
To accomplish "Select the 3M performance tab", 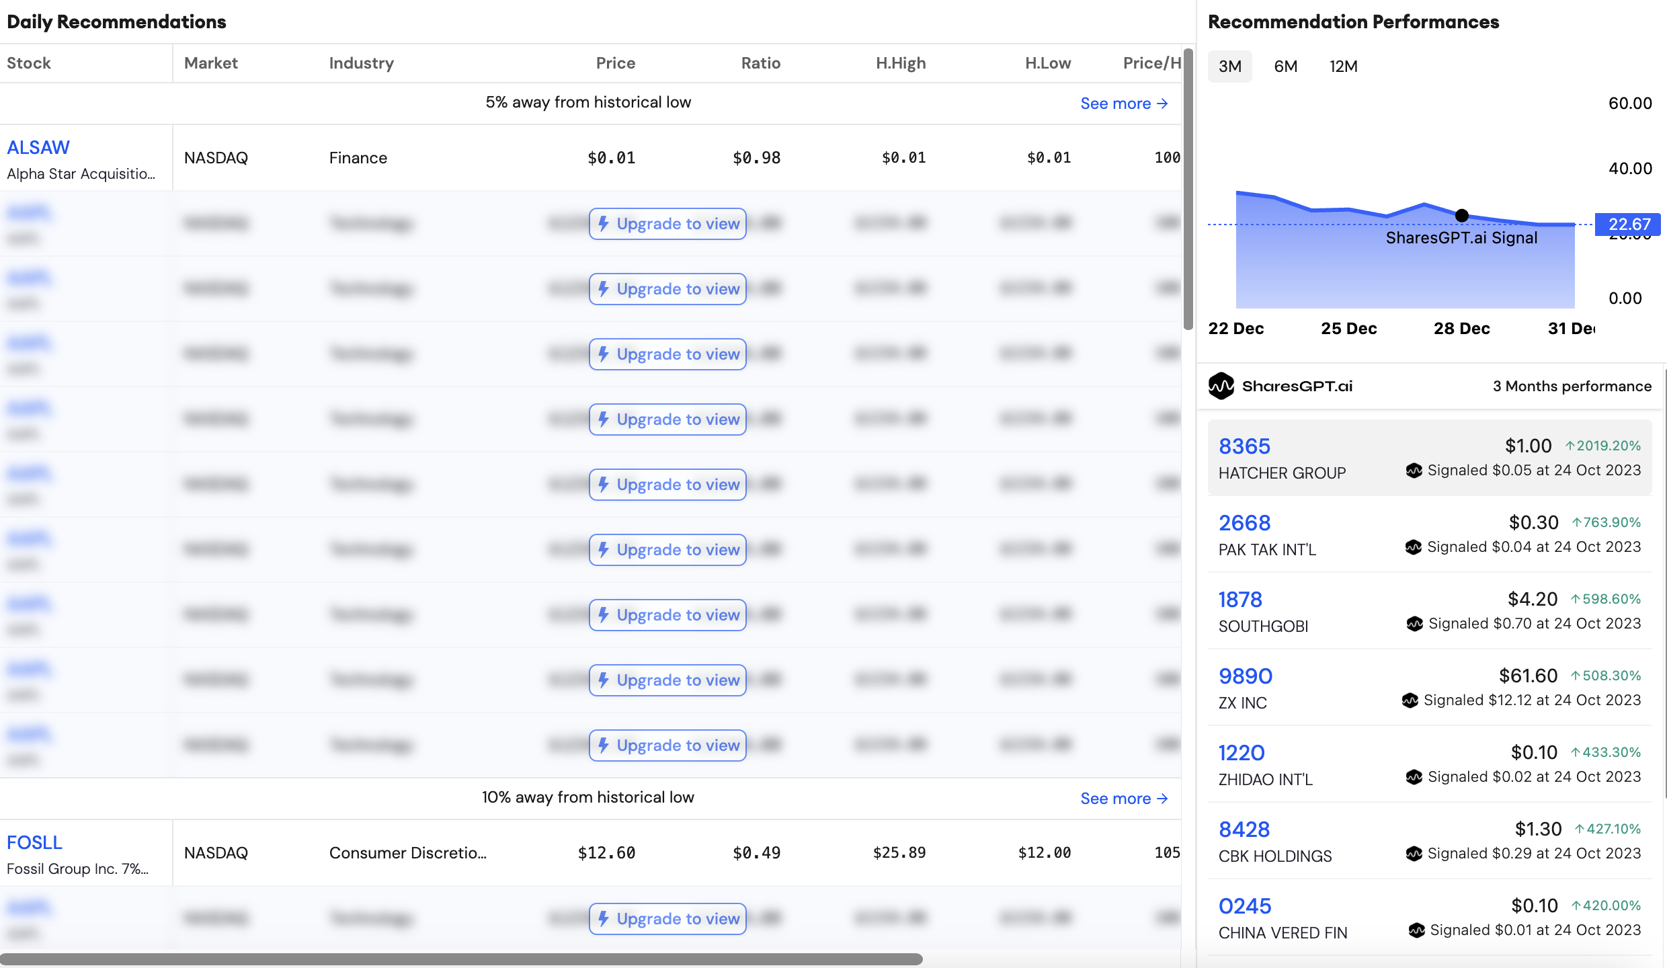I will pos(1229,67).
